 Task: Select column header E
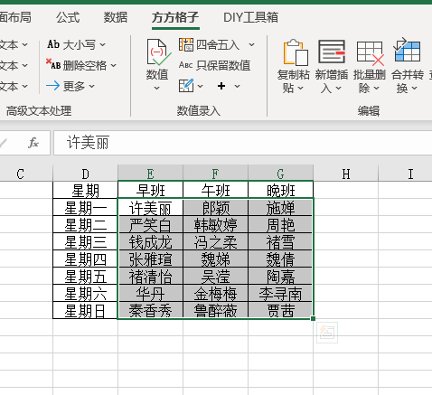(x=150, y=174)
